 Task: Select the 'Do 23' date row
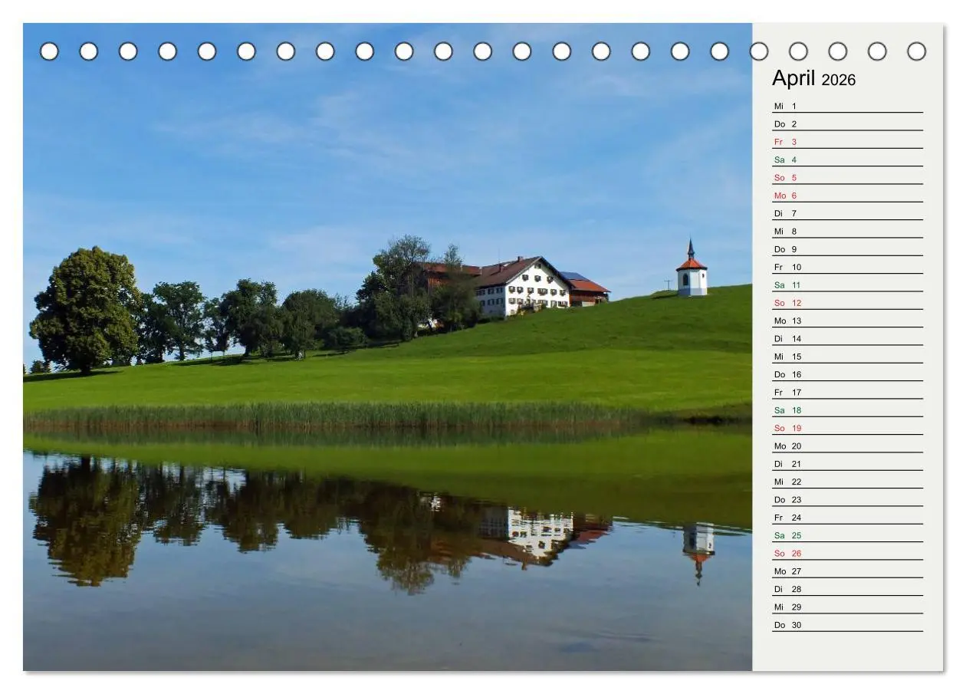click(847, 499)
